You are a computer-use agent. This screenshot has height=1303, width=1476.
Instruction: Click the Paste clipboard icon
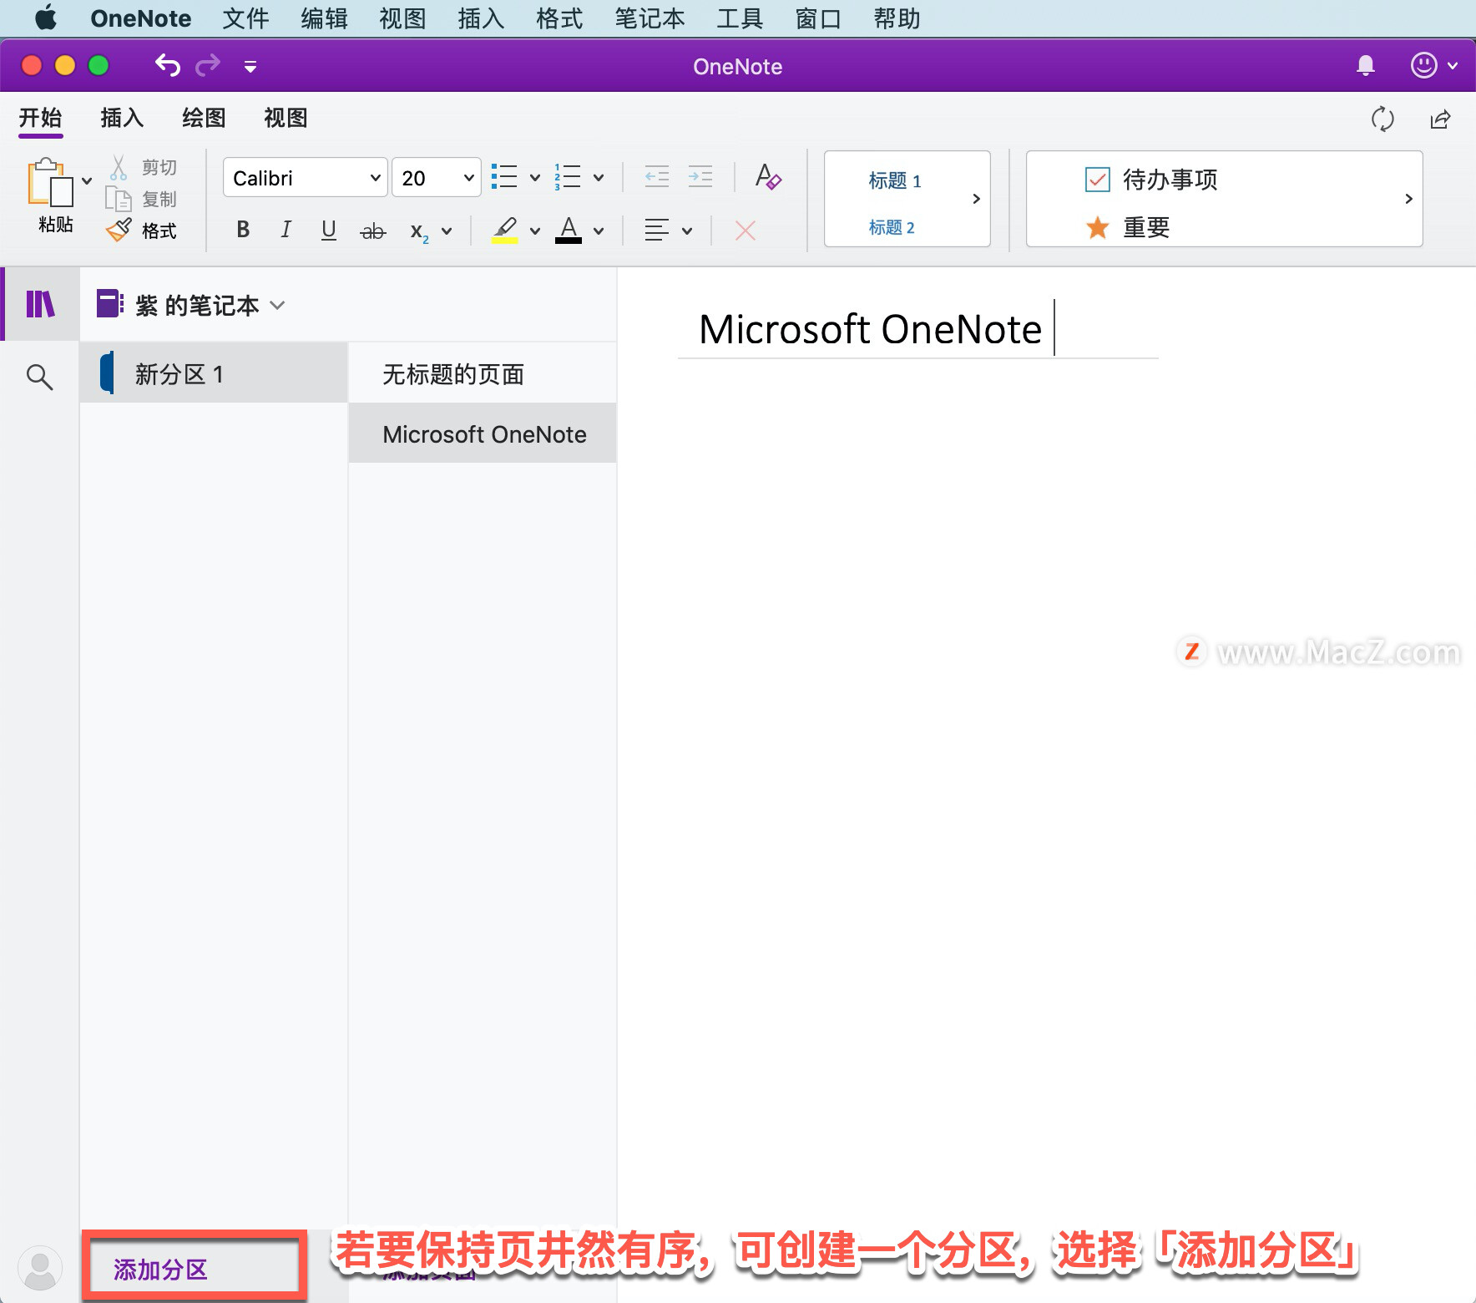click(x=50, y=182)
